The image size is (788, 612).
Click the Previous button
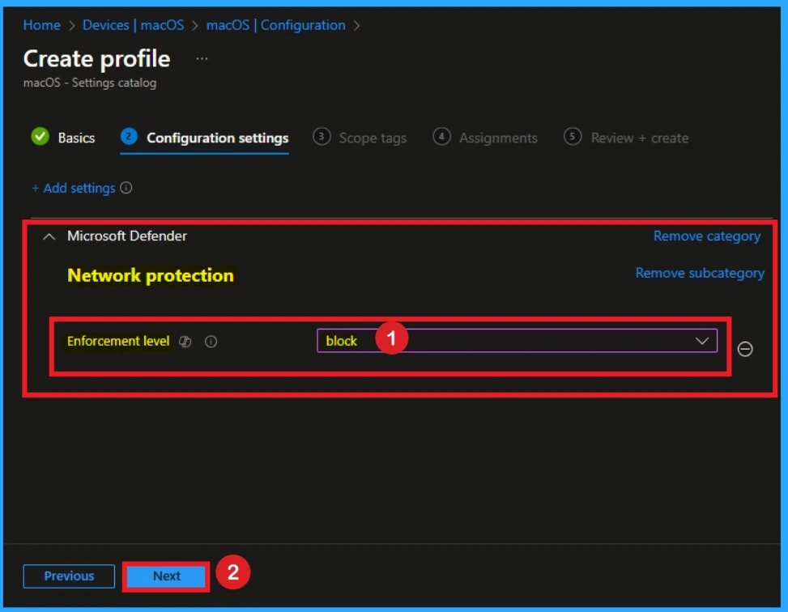point(69,576)
